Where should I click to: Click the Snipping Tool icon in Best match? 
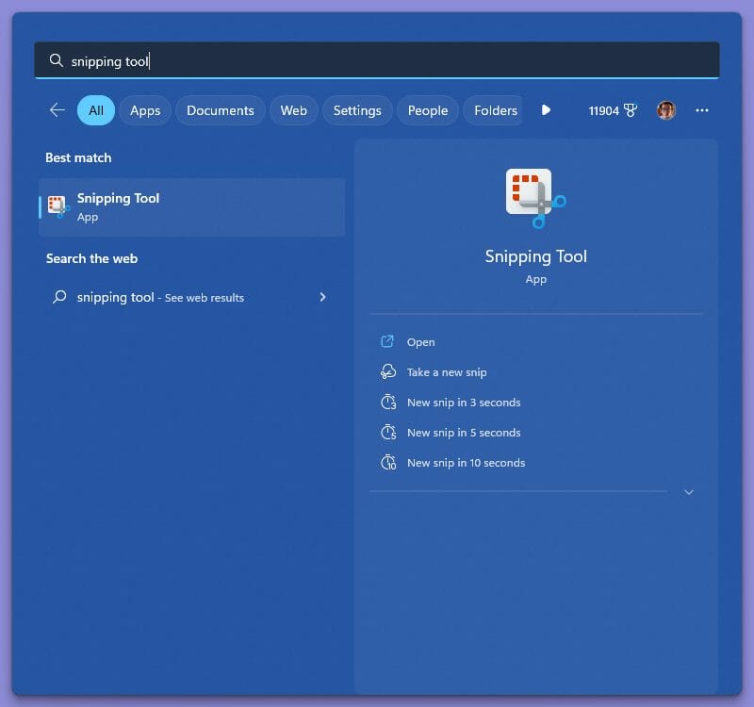pos(56,206)
